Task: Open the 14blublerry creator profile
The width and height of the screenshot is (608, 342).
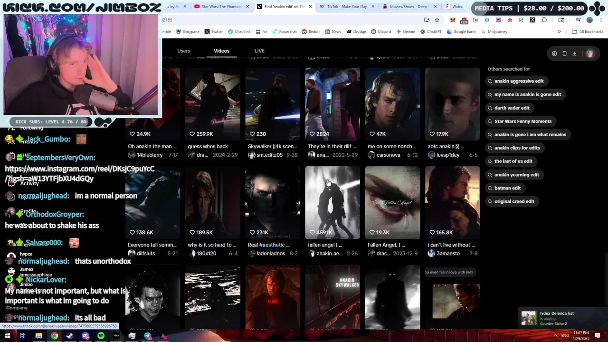Action: click(145, 155)
